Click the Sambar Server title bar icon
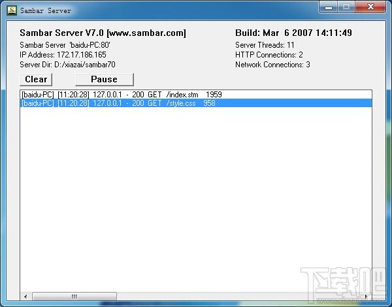Viewport: 392px width, 307px height. 12,10
